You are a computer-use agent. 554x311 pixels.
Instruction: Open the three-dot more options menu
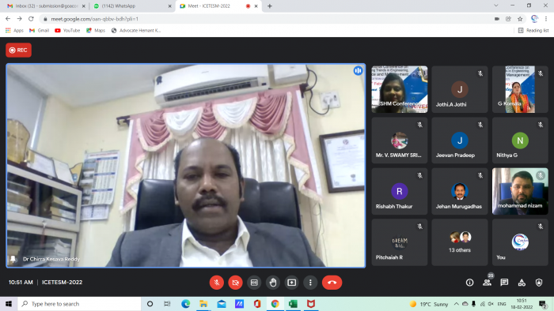tap(310, 283)
